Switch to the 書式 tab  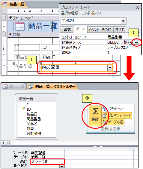coord(67,29)
